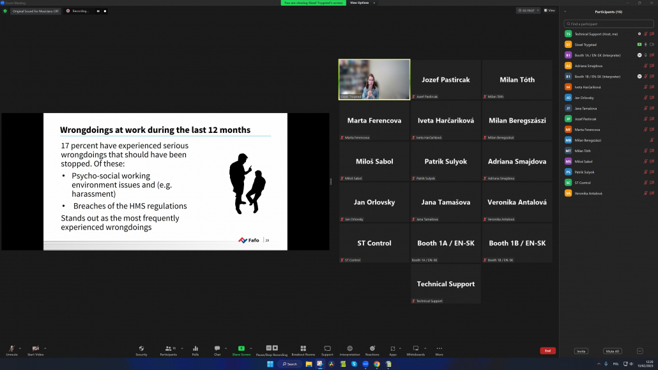Open the Polls panel
The width and height of the screenshot is (658, 370).
[x=195, y=350]
